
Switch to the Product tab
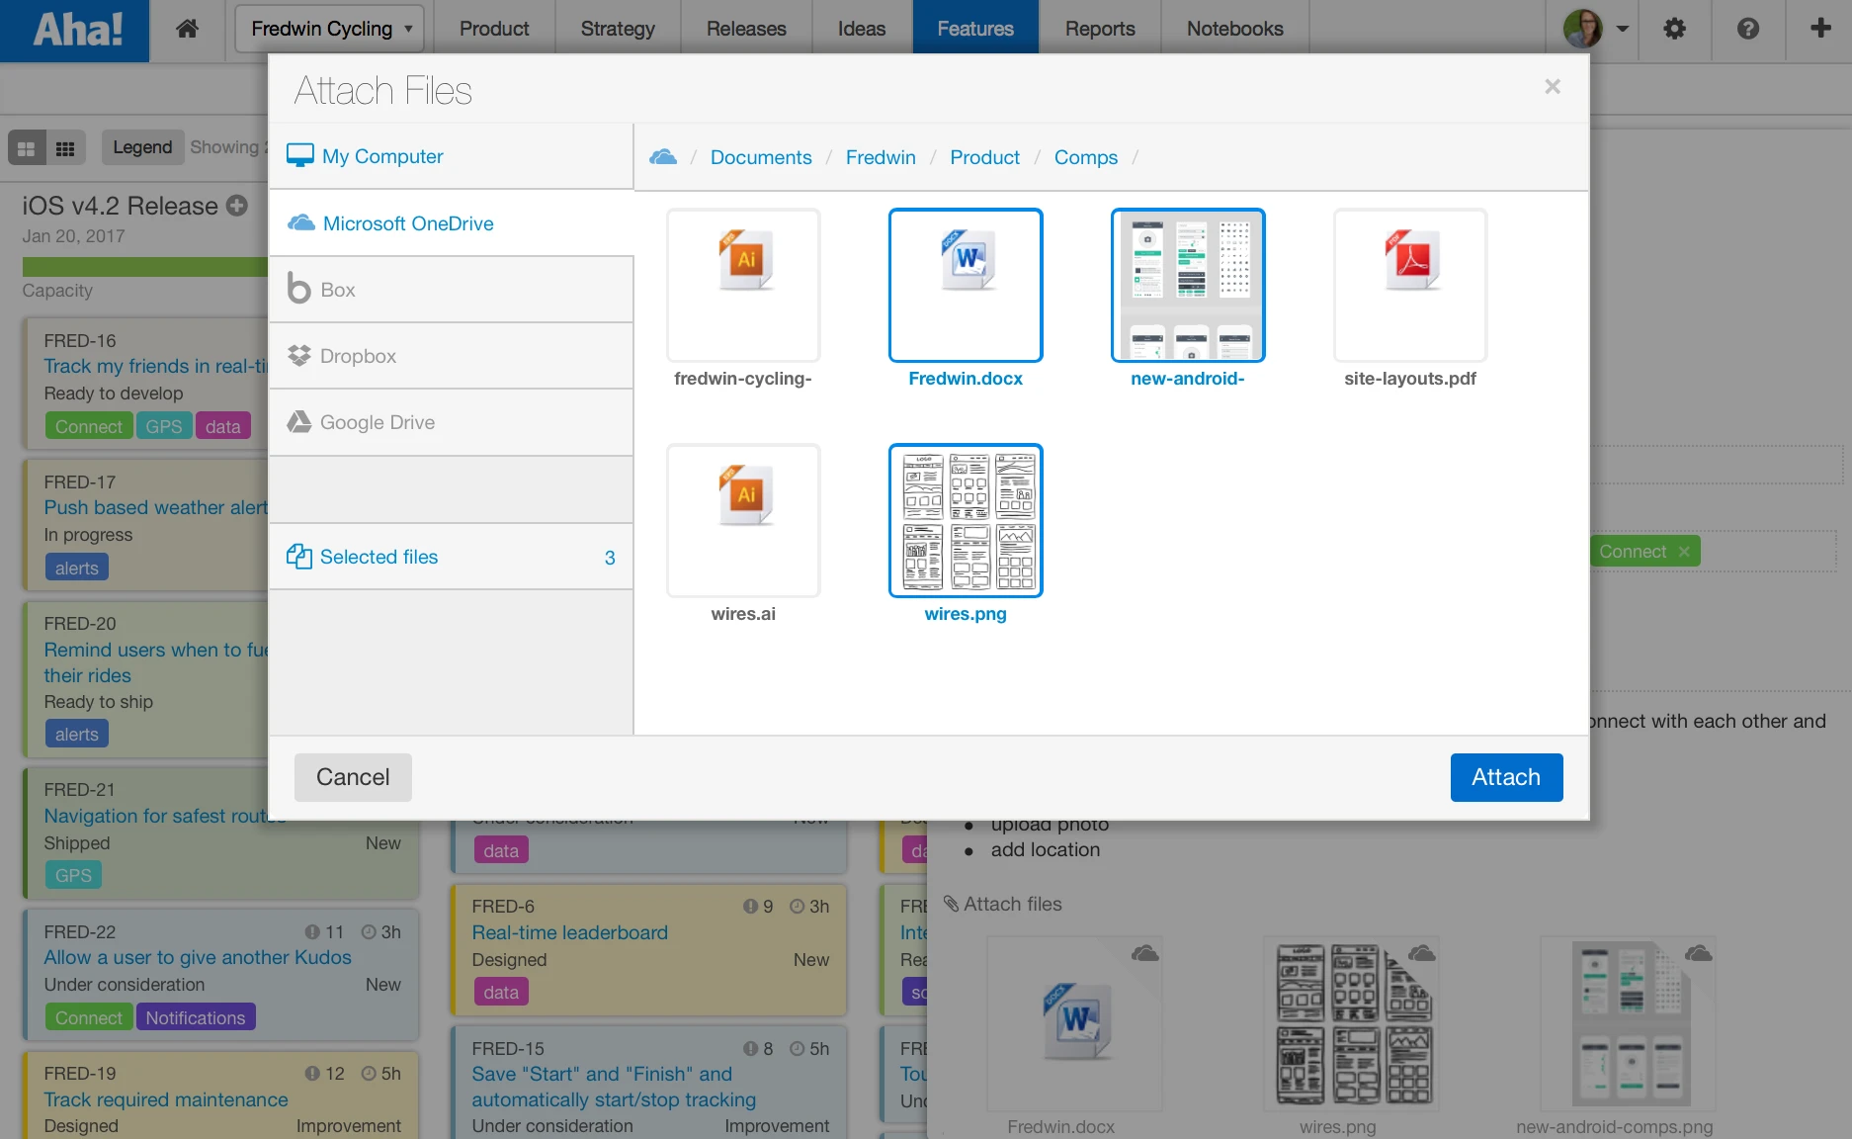[494, 29]
